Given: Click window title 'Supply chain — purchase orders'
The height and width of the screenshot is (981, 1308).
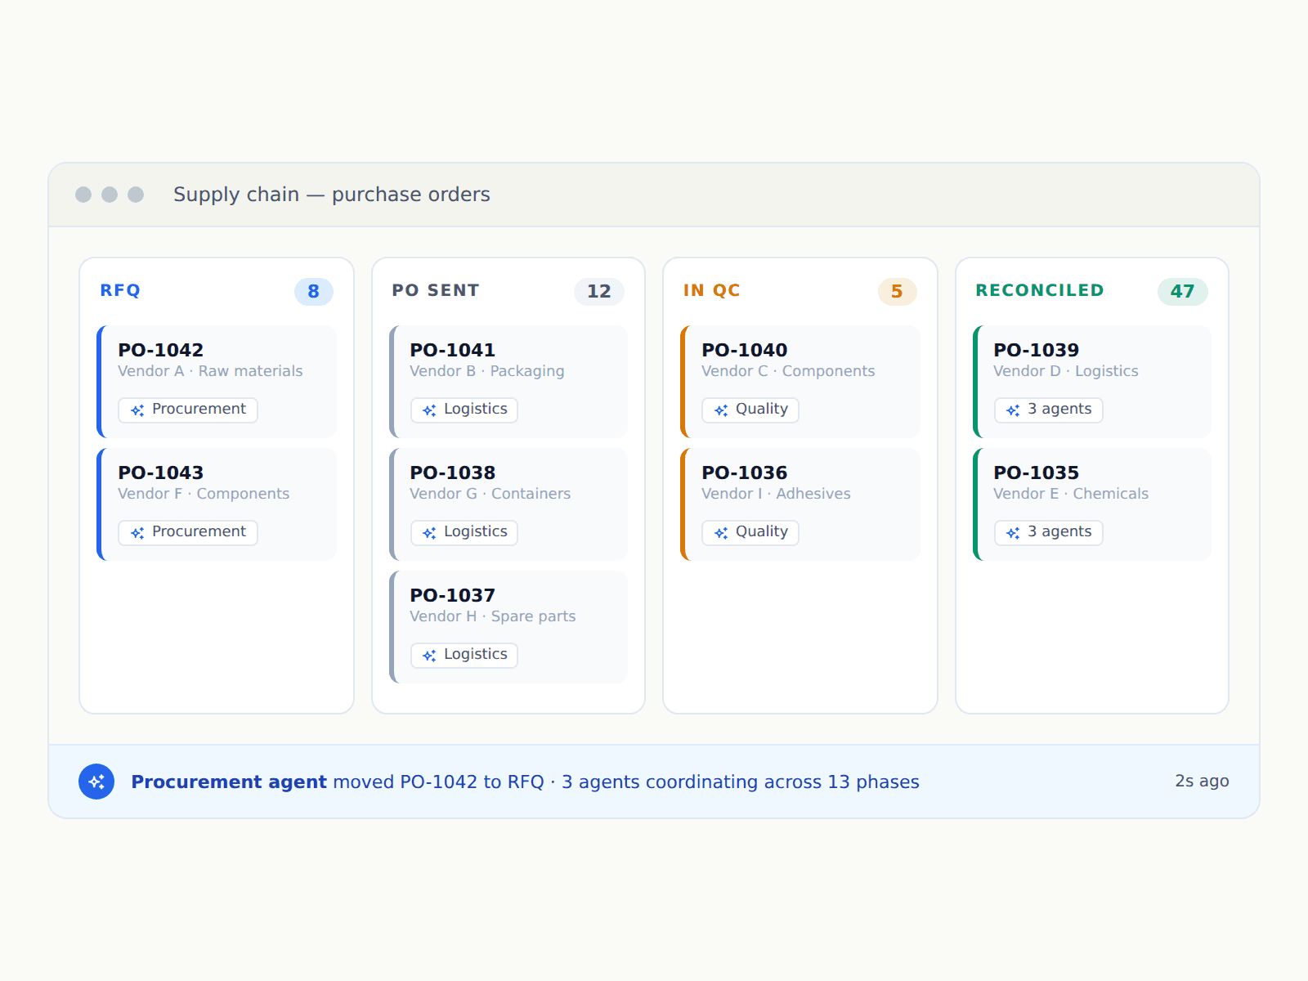Looking at the screenshot, I should pyautogui.click(x=332, y=195).
